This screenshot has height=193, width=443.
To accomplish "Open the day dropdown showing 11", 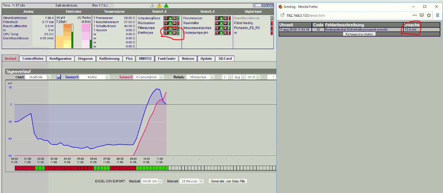I will (x=227, y=77).
